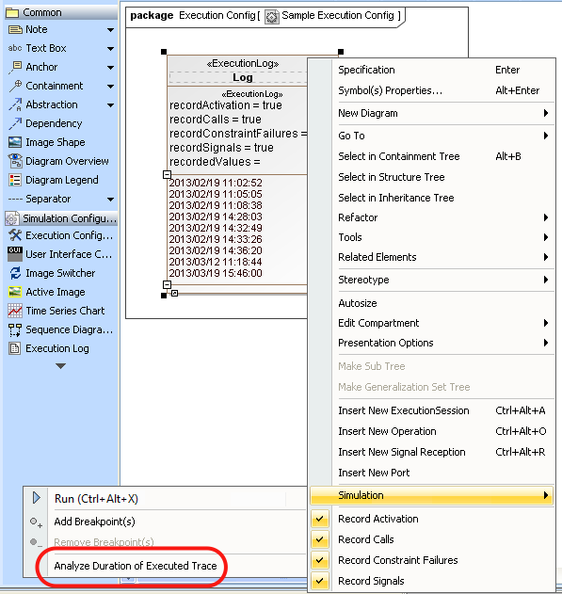562x594 pixels.
Task: Choose Select in Inheritance Tree
Action: [432, 198]
